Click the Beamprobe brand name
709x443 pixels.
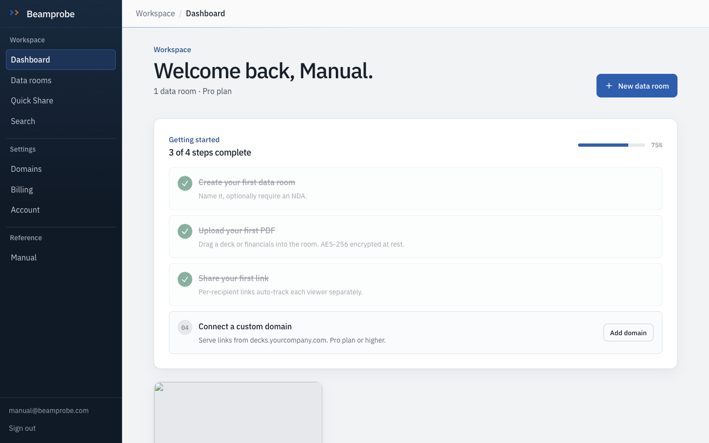(x=51, y=14)
